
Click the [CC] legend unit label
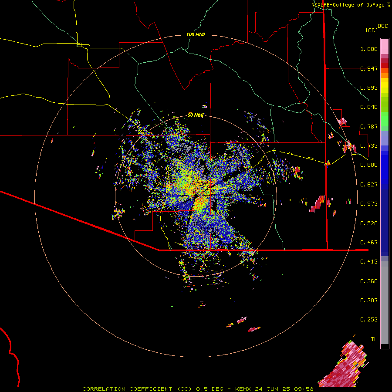pos(372,30)
